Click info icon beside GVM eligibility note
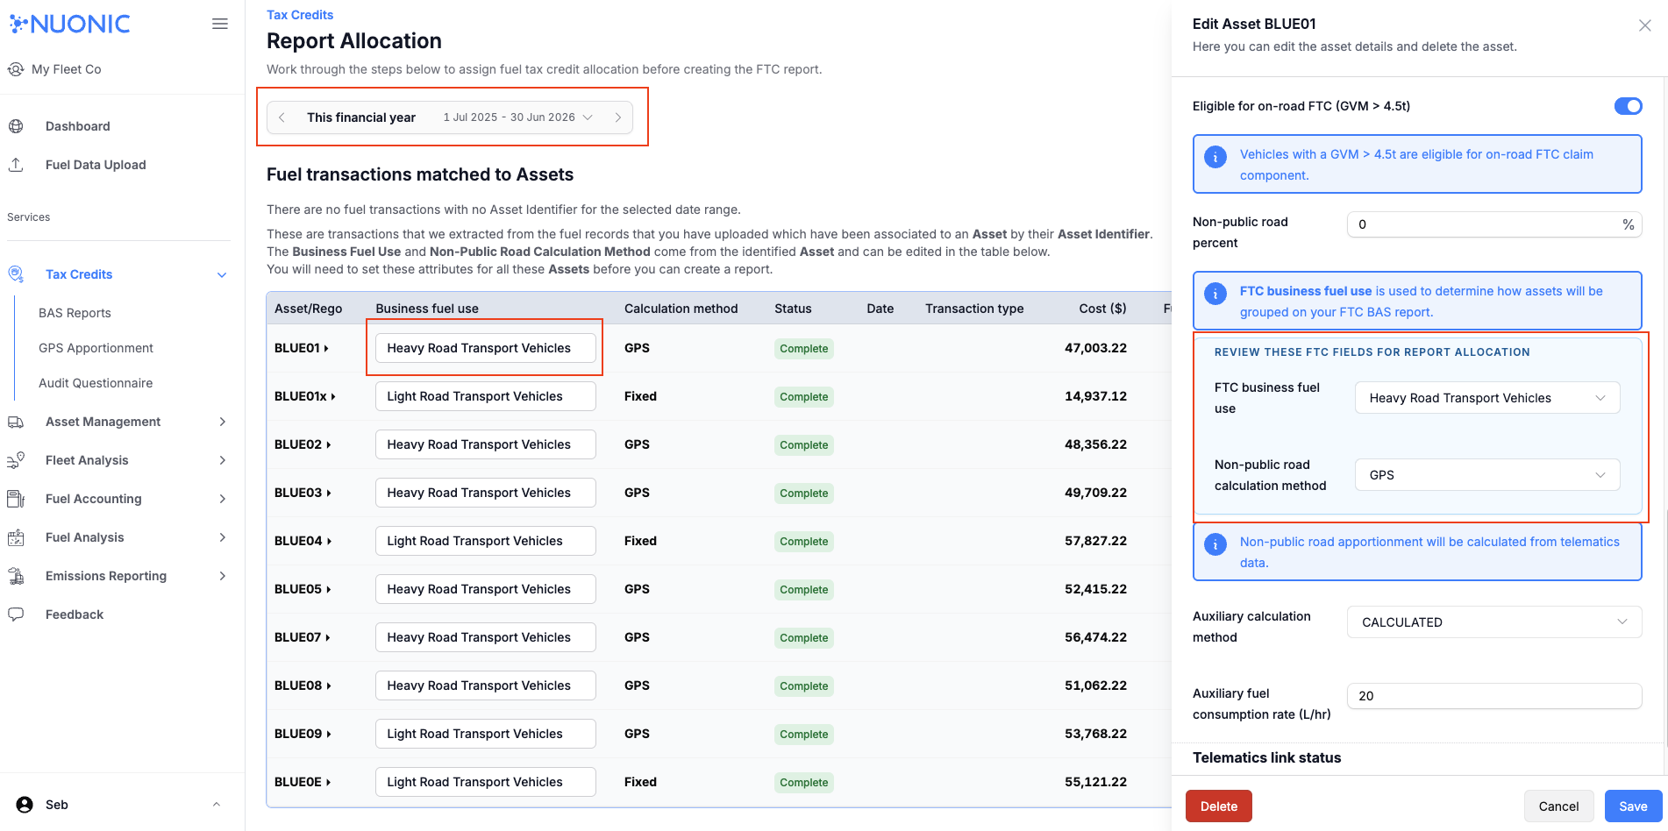Image resolution: width=1668 pixels, height=831 pixels. point(1215,157)
